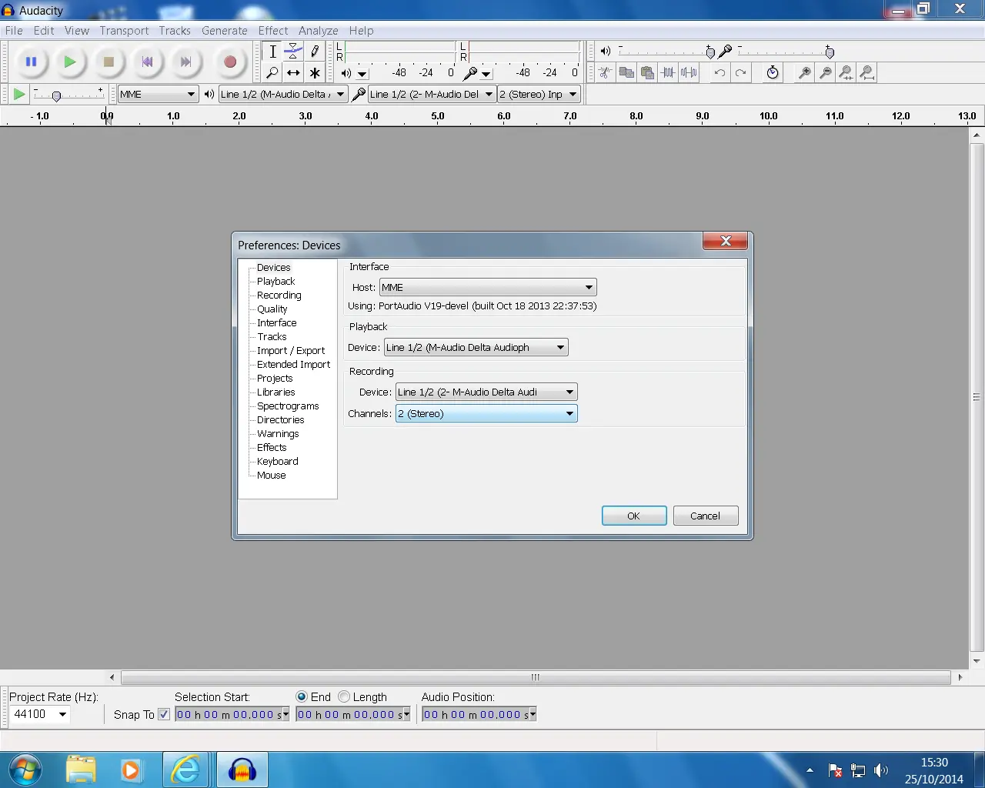Click the Fit Selection zoom icon

846,73
